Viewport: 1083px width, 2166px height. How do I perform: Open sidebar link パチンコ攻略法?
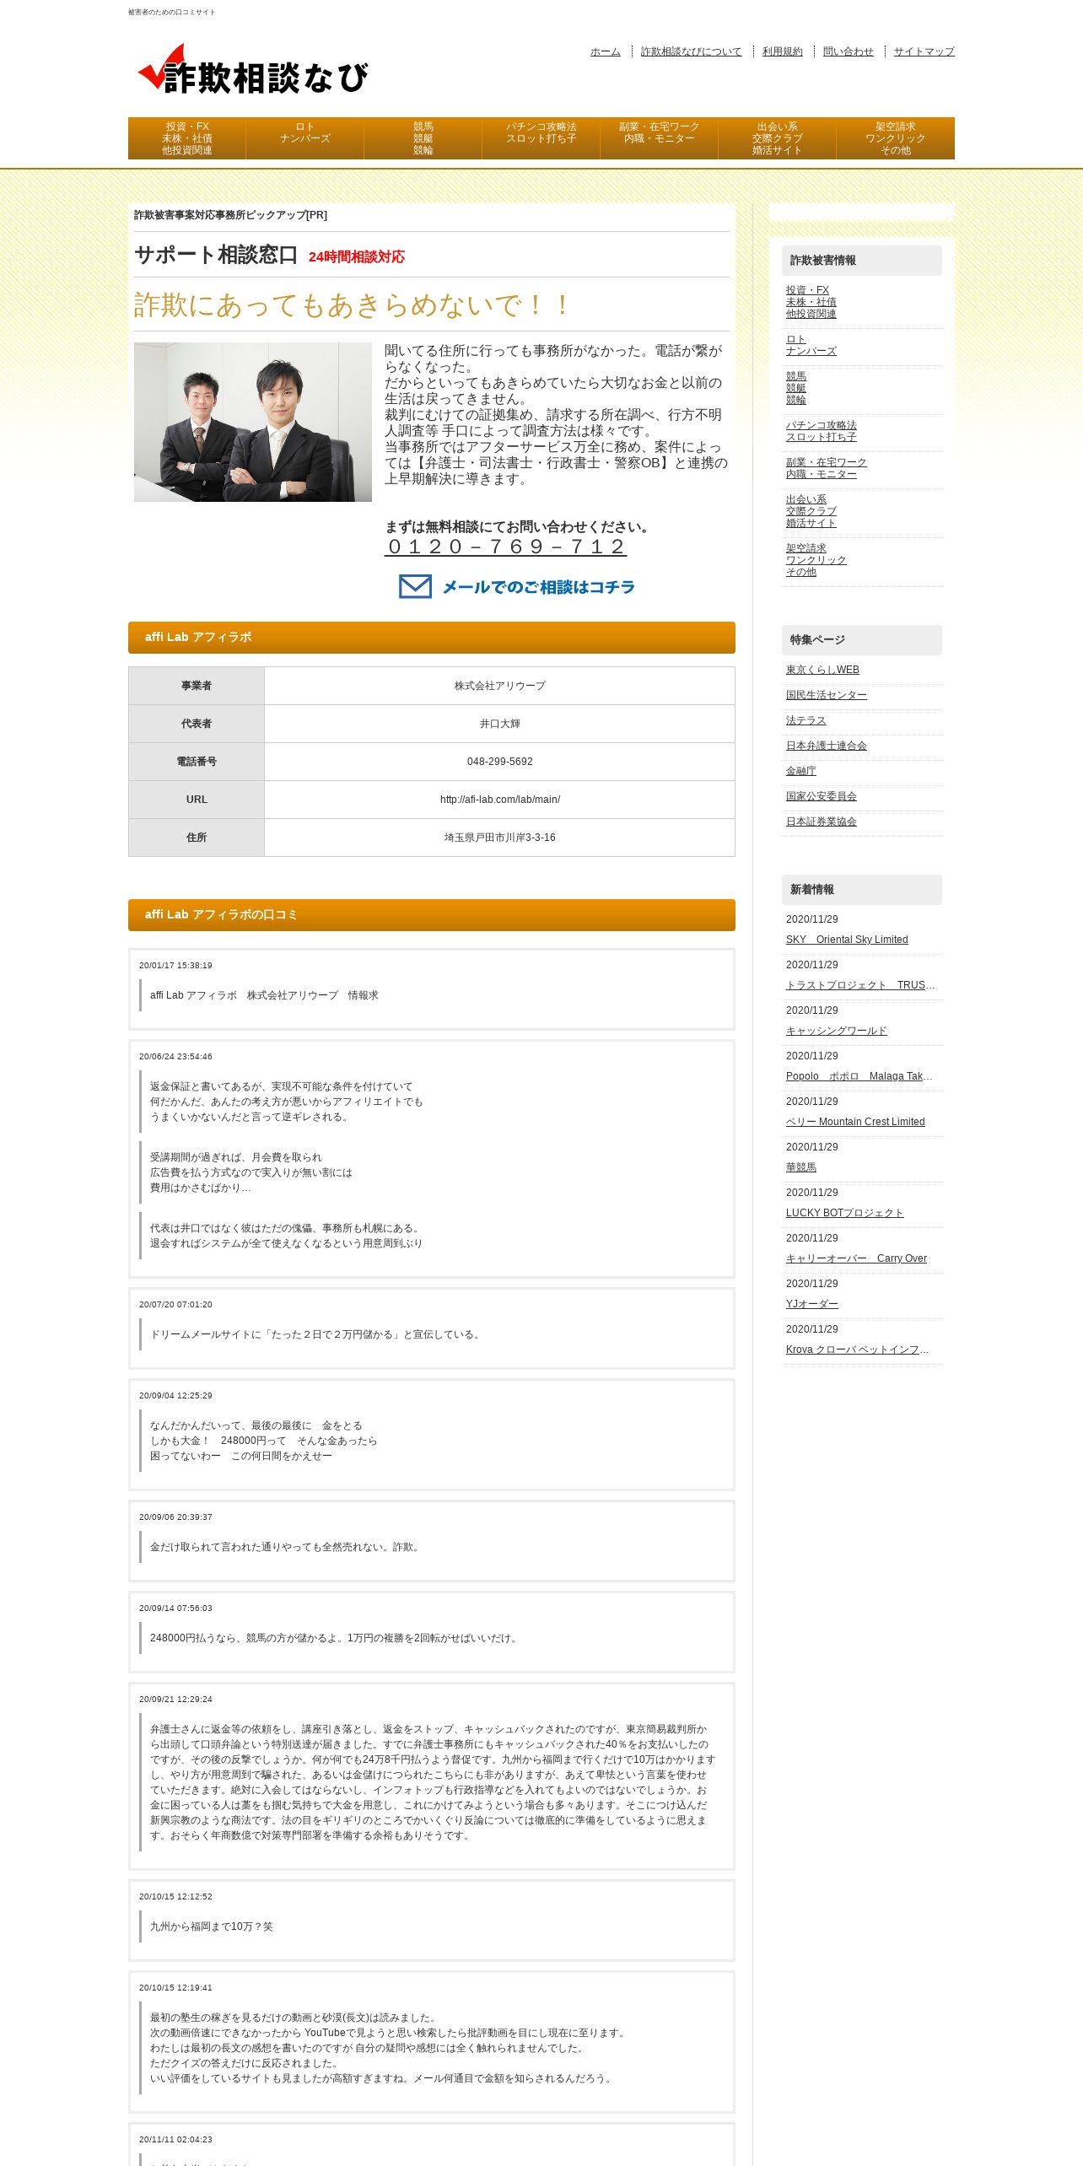click(x=822, y=431)
